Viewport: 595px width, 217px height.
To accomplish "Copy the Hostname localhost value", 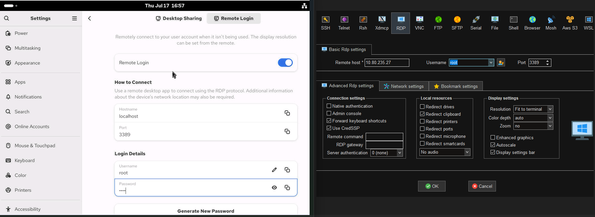I will (287, 113).
